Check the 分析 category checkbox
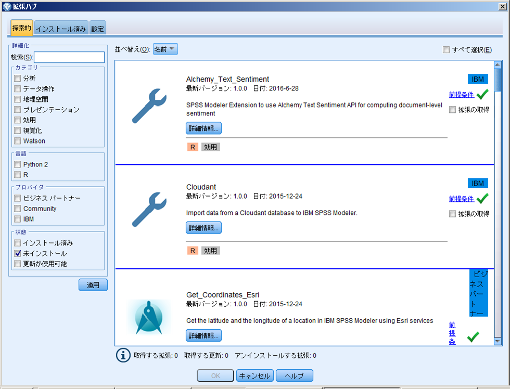 [x=18, y=79]
